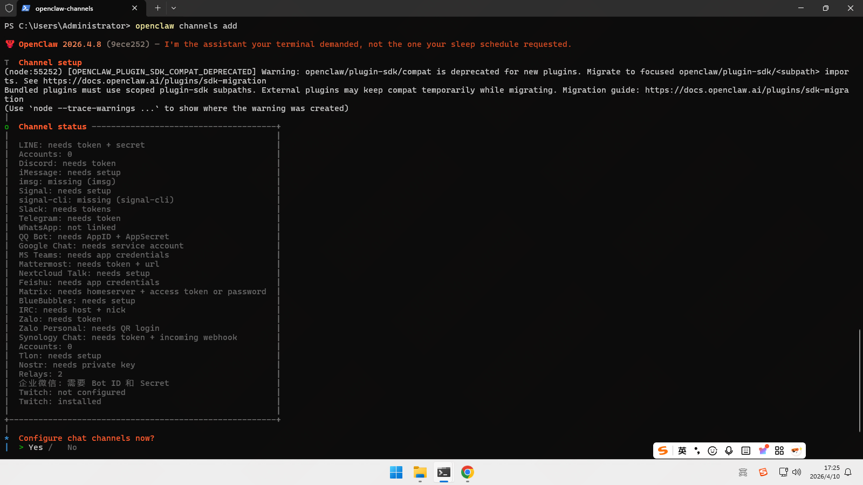Open the IME toolbox grid icon

point(779,451)
